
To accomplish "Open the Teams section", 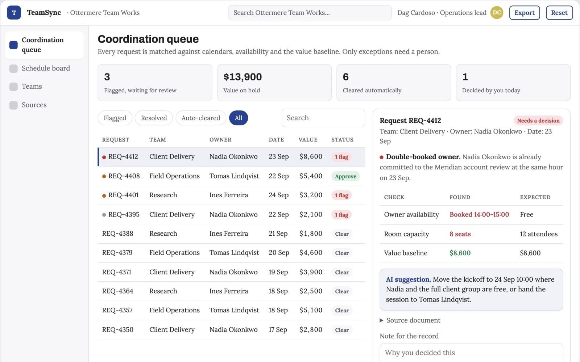I will (x=45, y=87).
